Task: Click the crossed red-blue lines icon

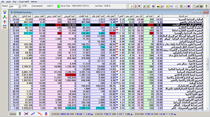Action: click(x=26, y=114)
